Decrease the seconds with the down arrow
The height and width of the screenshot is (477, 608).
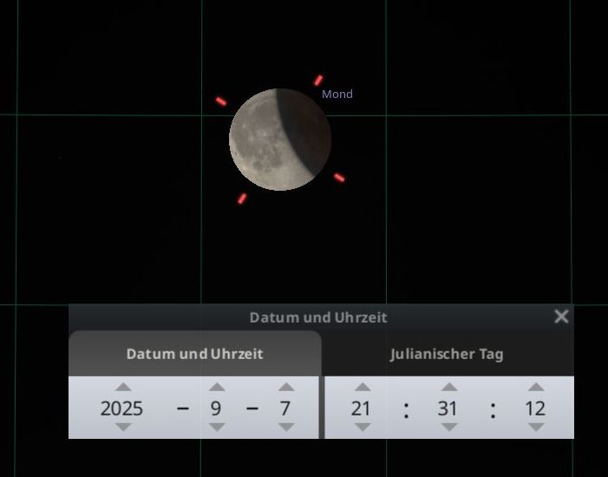536,427
